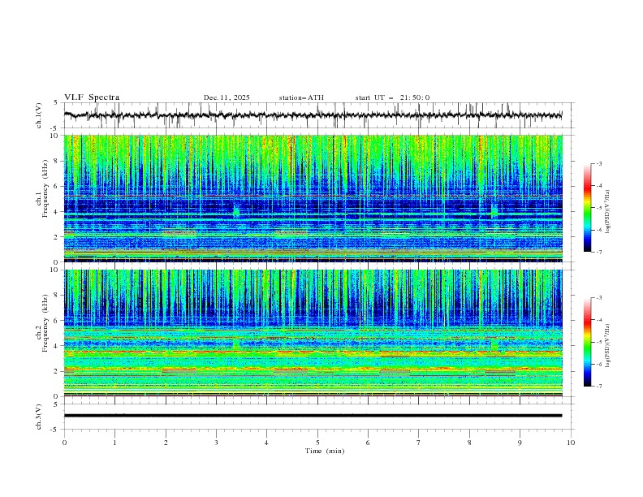This screenshot has height=497, width=643.
Task: Click the green burst near 8.5 min in ch.2
Action: click(494, 344)
